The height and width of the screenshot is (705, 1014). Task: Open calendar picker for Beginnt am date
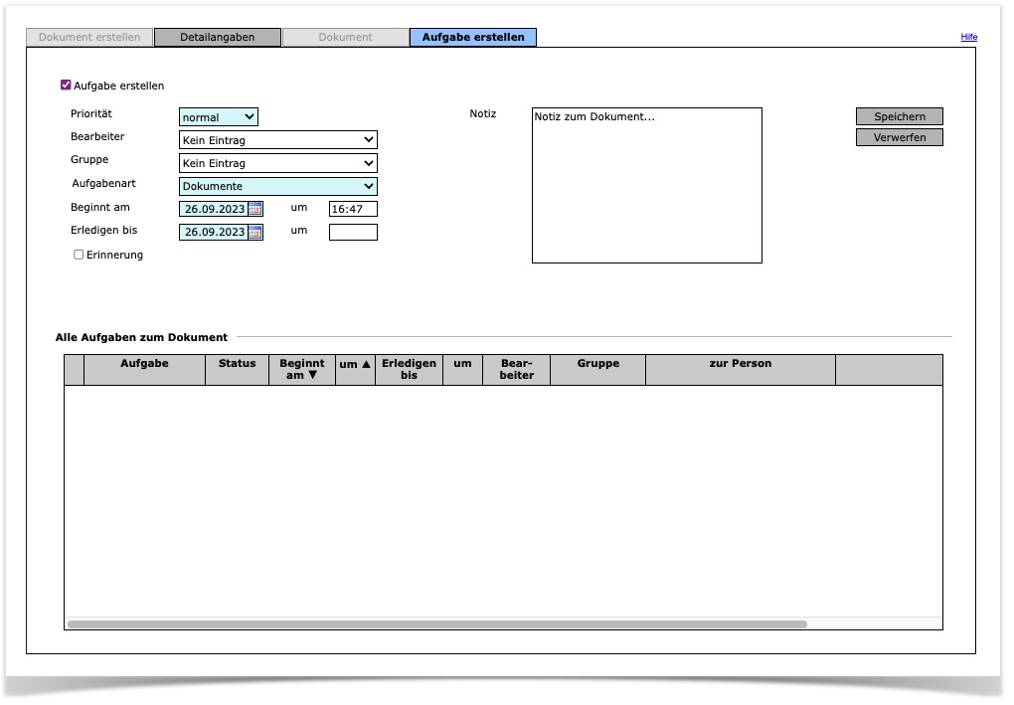click(x=255, y=209)
